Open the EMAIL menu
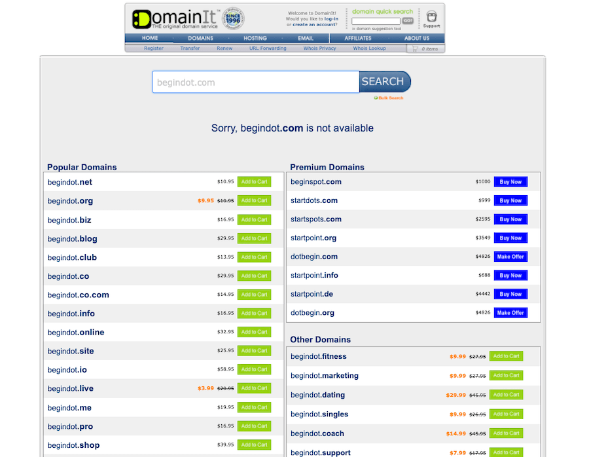Image resolution: width=589 pixels, height=457 pixels. pos(306,38)
